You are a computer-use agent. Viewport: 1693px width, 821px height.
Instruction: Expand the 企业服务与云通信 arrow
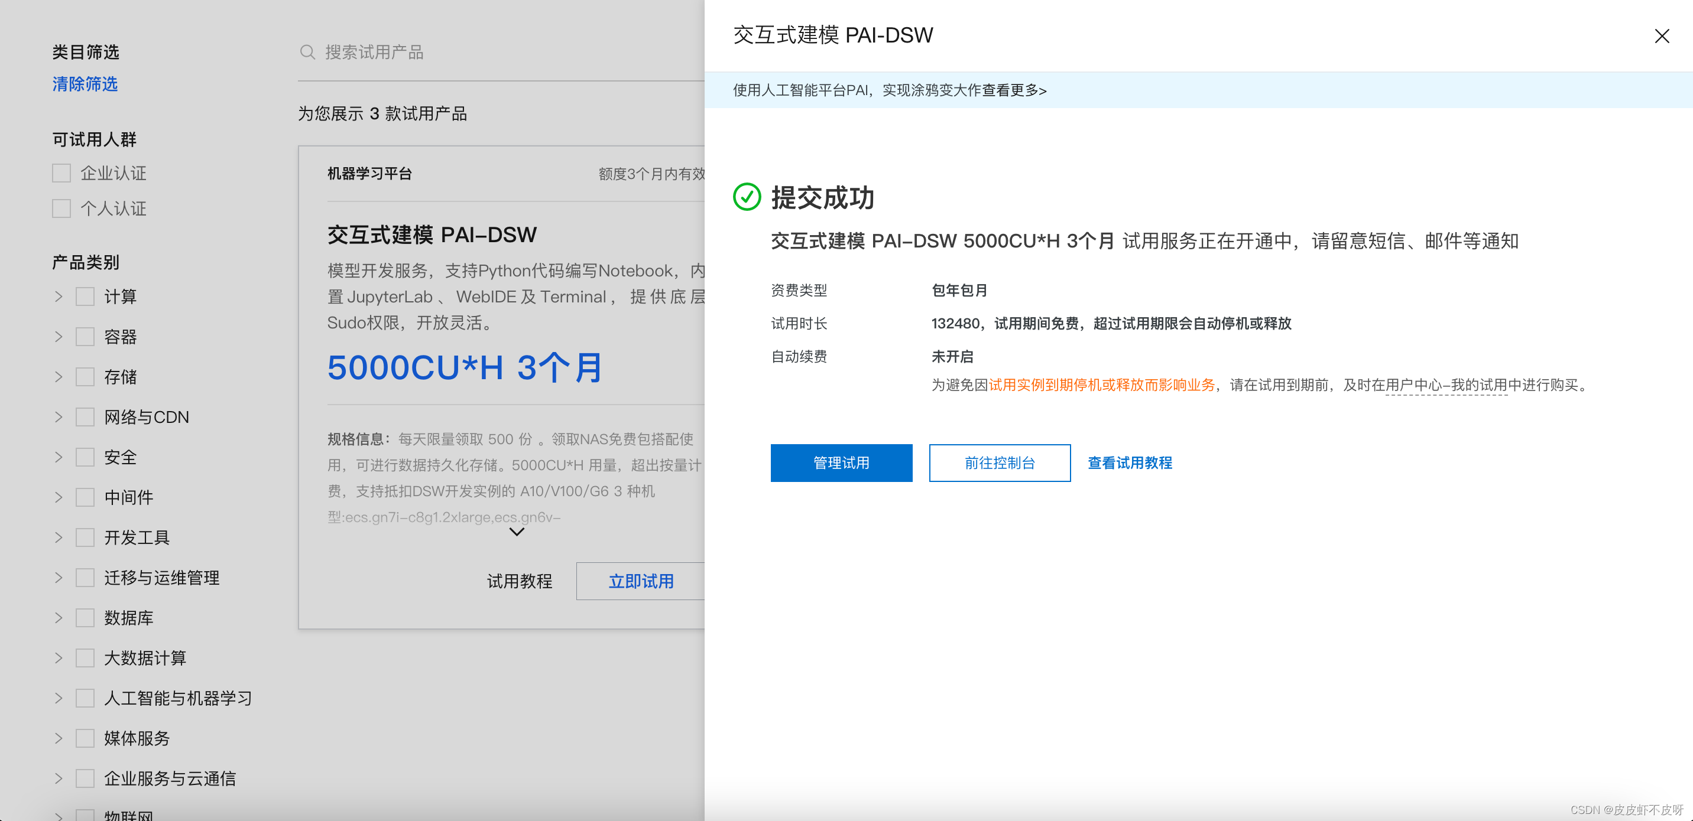59,778
